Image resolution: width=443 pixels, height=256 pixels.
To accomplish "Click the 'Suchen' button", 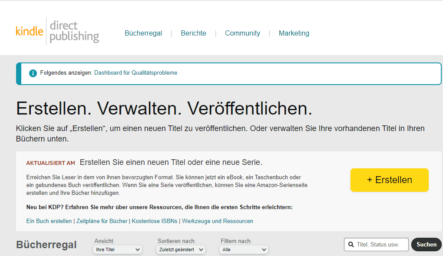I will tap(426, 244).
